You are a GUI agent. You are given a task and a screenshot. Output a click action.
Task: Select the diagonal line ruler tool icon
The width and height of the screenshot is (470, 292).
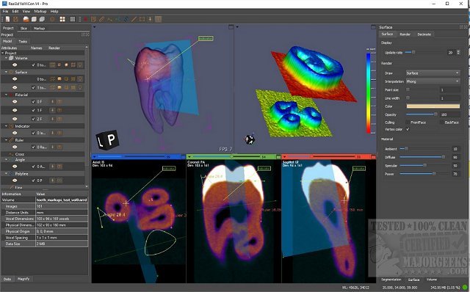134,19
